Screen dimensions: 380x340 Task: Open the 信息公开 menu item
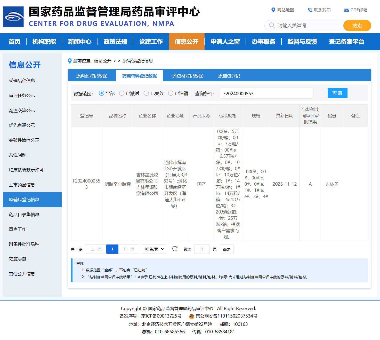click(x=187, y=42)
